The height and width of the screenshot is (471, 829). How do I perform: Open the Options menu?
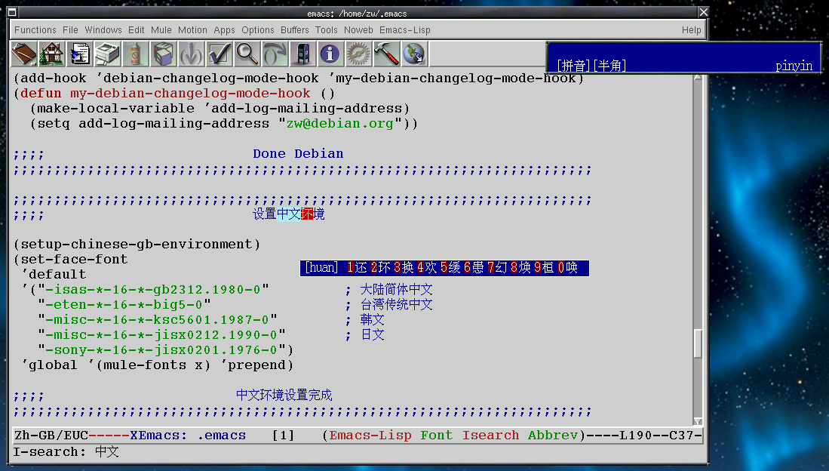(x=258, y=30)
